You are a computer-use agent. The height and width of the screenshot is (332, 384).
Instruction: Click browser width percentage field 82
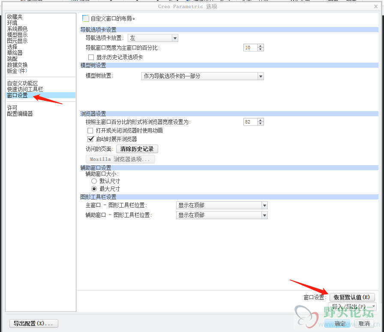tap(250, 122)
